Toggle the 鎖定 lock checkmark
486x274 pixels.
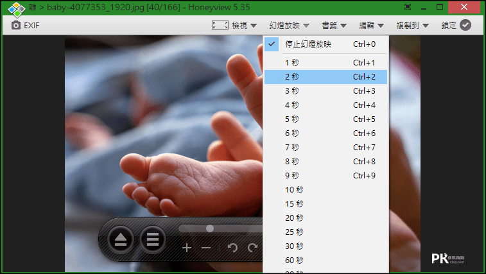[465, 25]
